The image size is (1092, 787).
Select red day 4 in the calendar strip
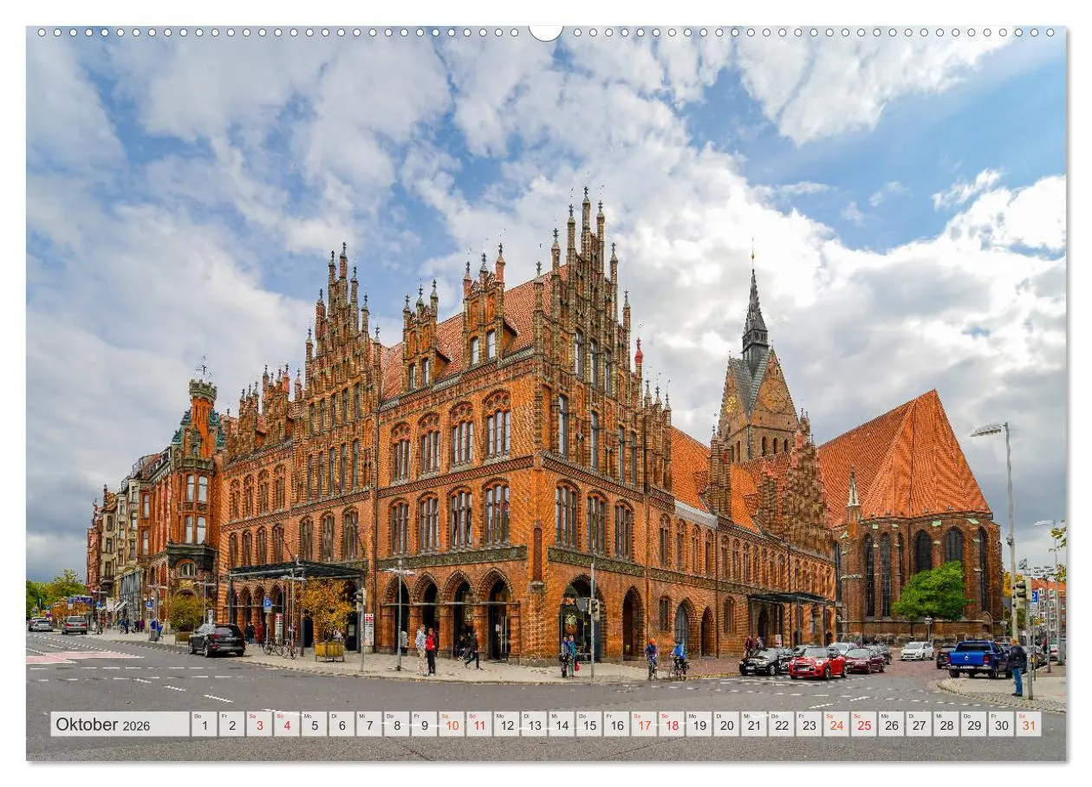[286, 725]
